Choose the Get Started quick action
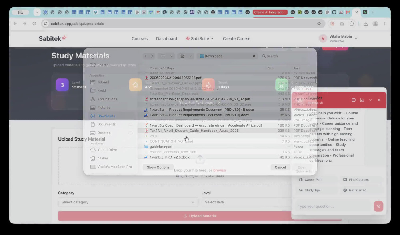 click(361, 190)
